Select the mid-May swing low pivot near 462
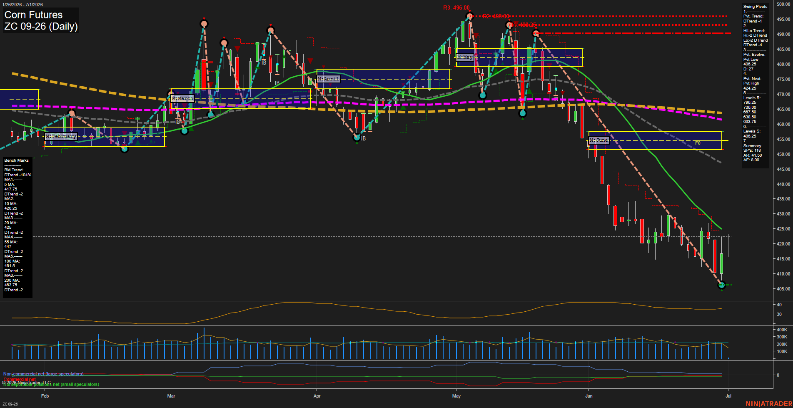Image resolution: width=793 pixels, height=408 pixels. click(523, 113)
